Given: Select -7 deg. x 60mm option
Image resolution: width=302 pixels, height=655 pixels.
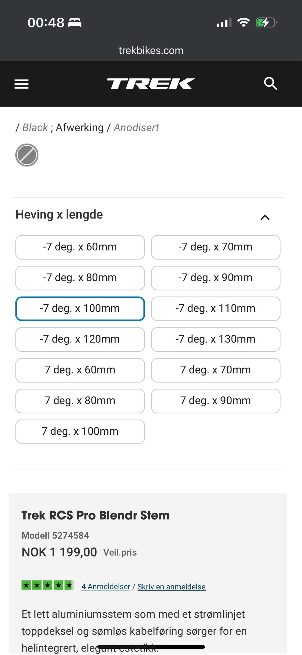Looking at the screenshot, I should click(80, 247).
